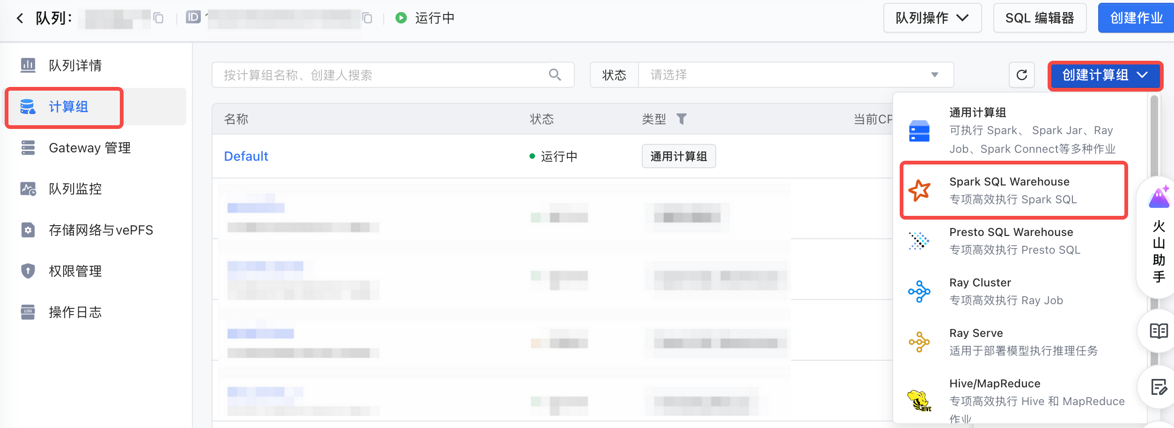Switch to Gateway 管理 in sidebar
The height and width of the screenshot is (428, 1174).
pyautogui.click(x=89, y=148)
